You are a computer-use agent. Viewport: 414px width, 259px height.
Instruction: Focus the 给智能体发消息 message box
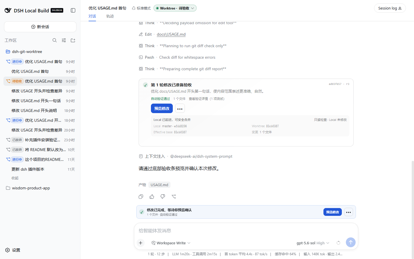pyautogui.click(x=246, y=231)
